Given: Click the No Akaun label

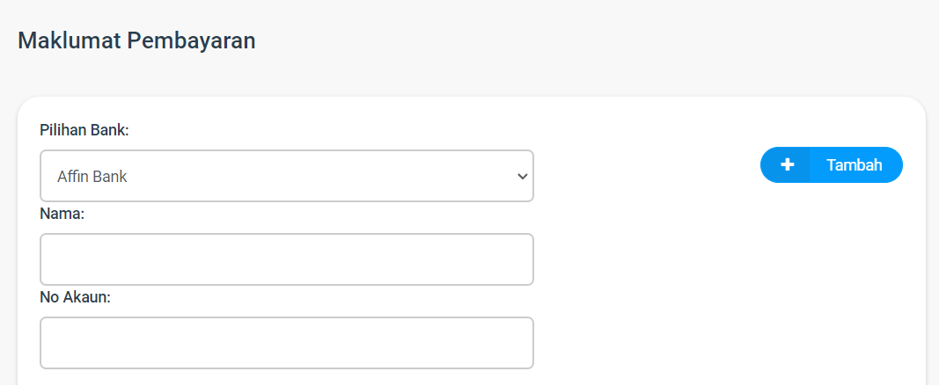Looking at the screenshot, I should point(76,297).
